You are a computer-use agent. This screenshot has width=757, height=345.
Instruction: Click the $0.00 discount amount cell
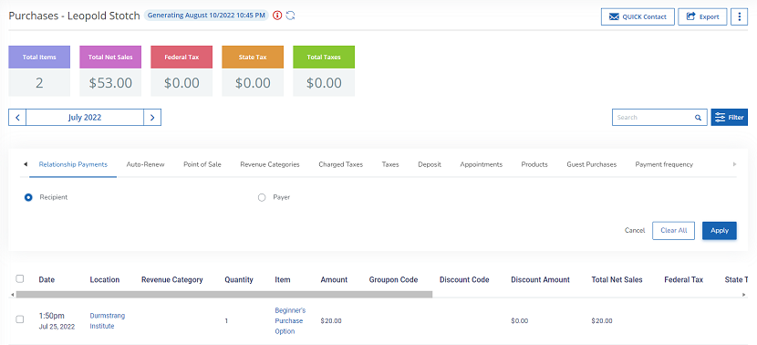tap(520, 321)
